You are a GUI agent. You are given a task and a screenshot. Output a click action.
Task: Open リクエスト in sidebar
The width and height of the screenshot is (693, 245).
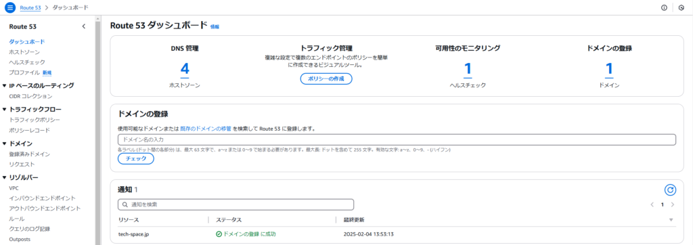[x=22, y=164]
